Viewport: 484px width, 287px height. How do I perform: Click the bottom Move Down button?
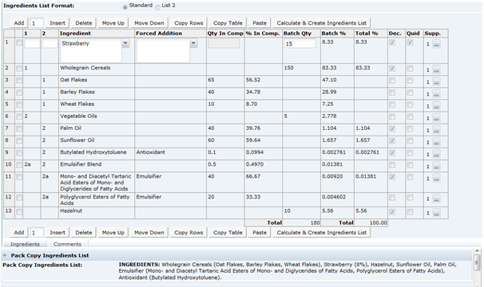click(x=149, y=233)
